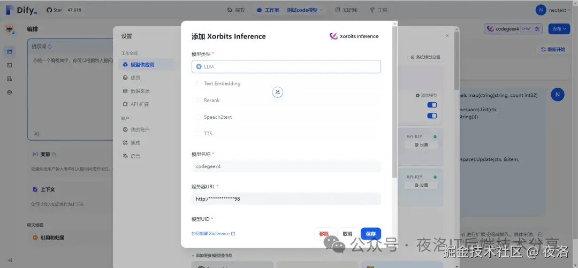Open the monitoring gauge icon in sidebar
Image resolution: width=578 pixels, height=268 pixels.
tap(10, 92)
